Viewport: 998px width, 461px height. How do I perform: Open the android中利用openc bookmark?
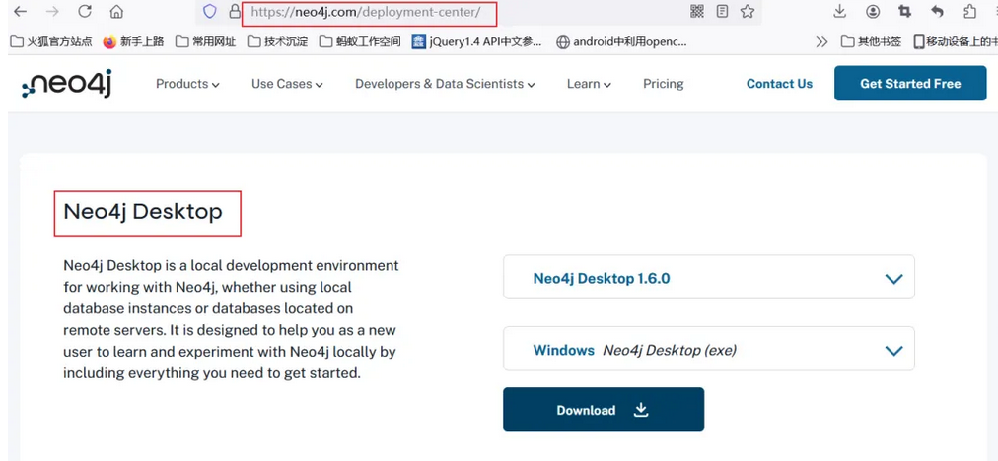click(622, 42)
